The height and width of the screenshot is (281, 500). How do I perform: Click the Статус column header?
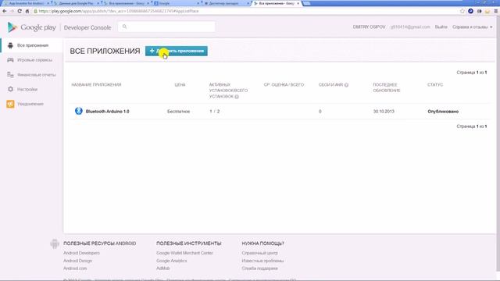pyautogui.click(x=435, y=85)
